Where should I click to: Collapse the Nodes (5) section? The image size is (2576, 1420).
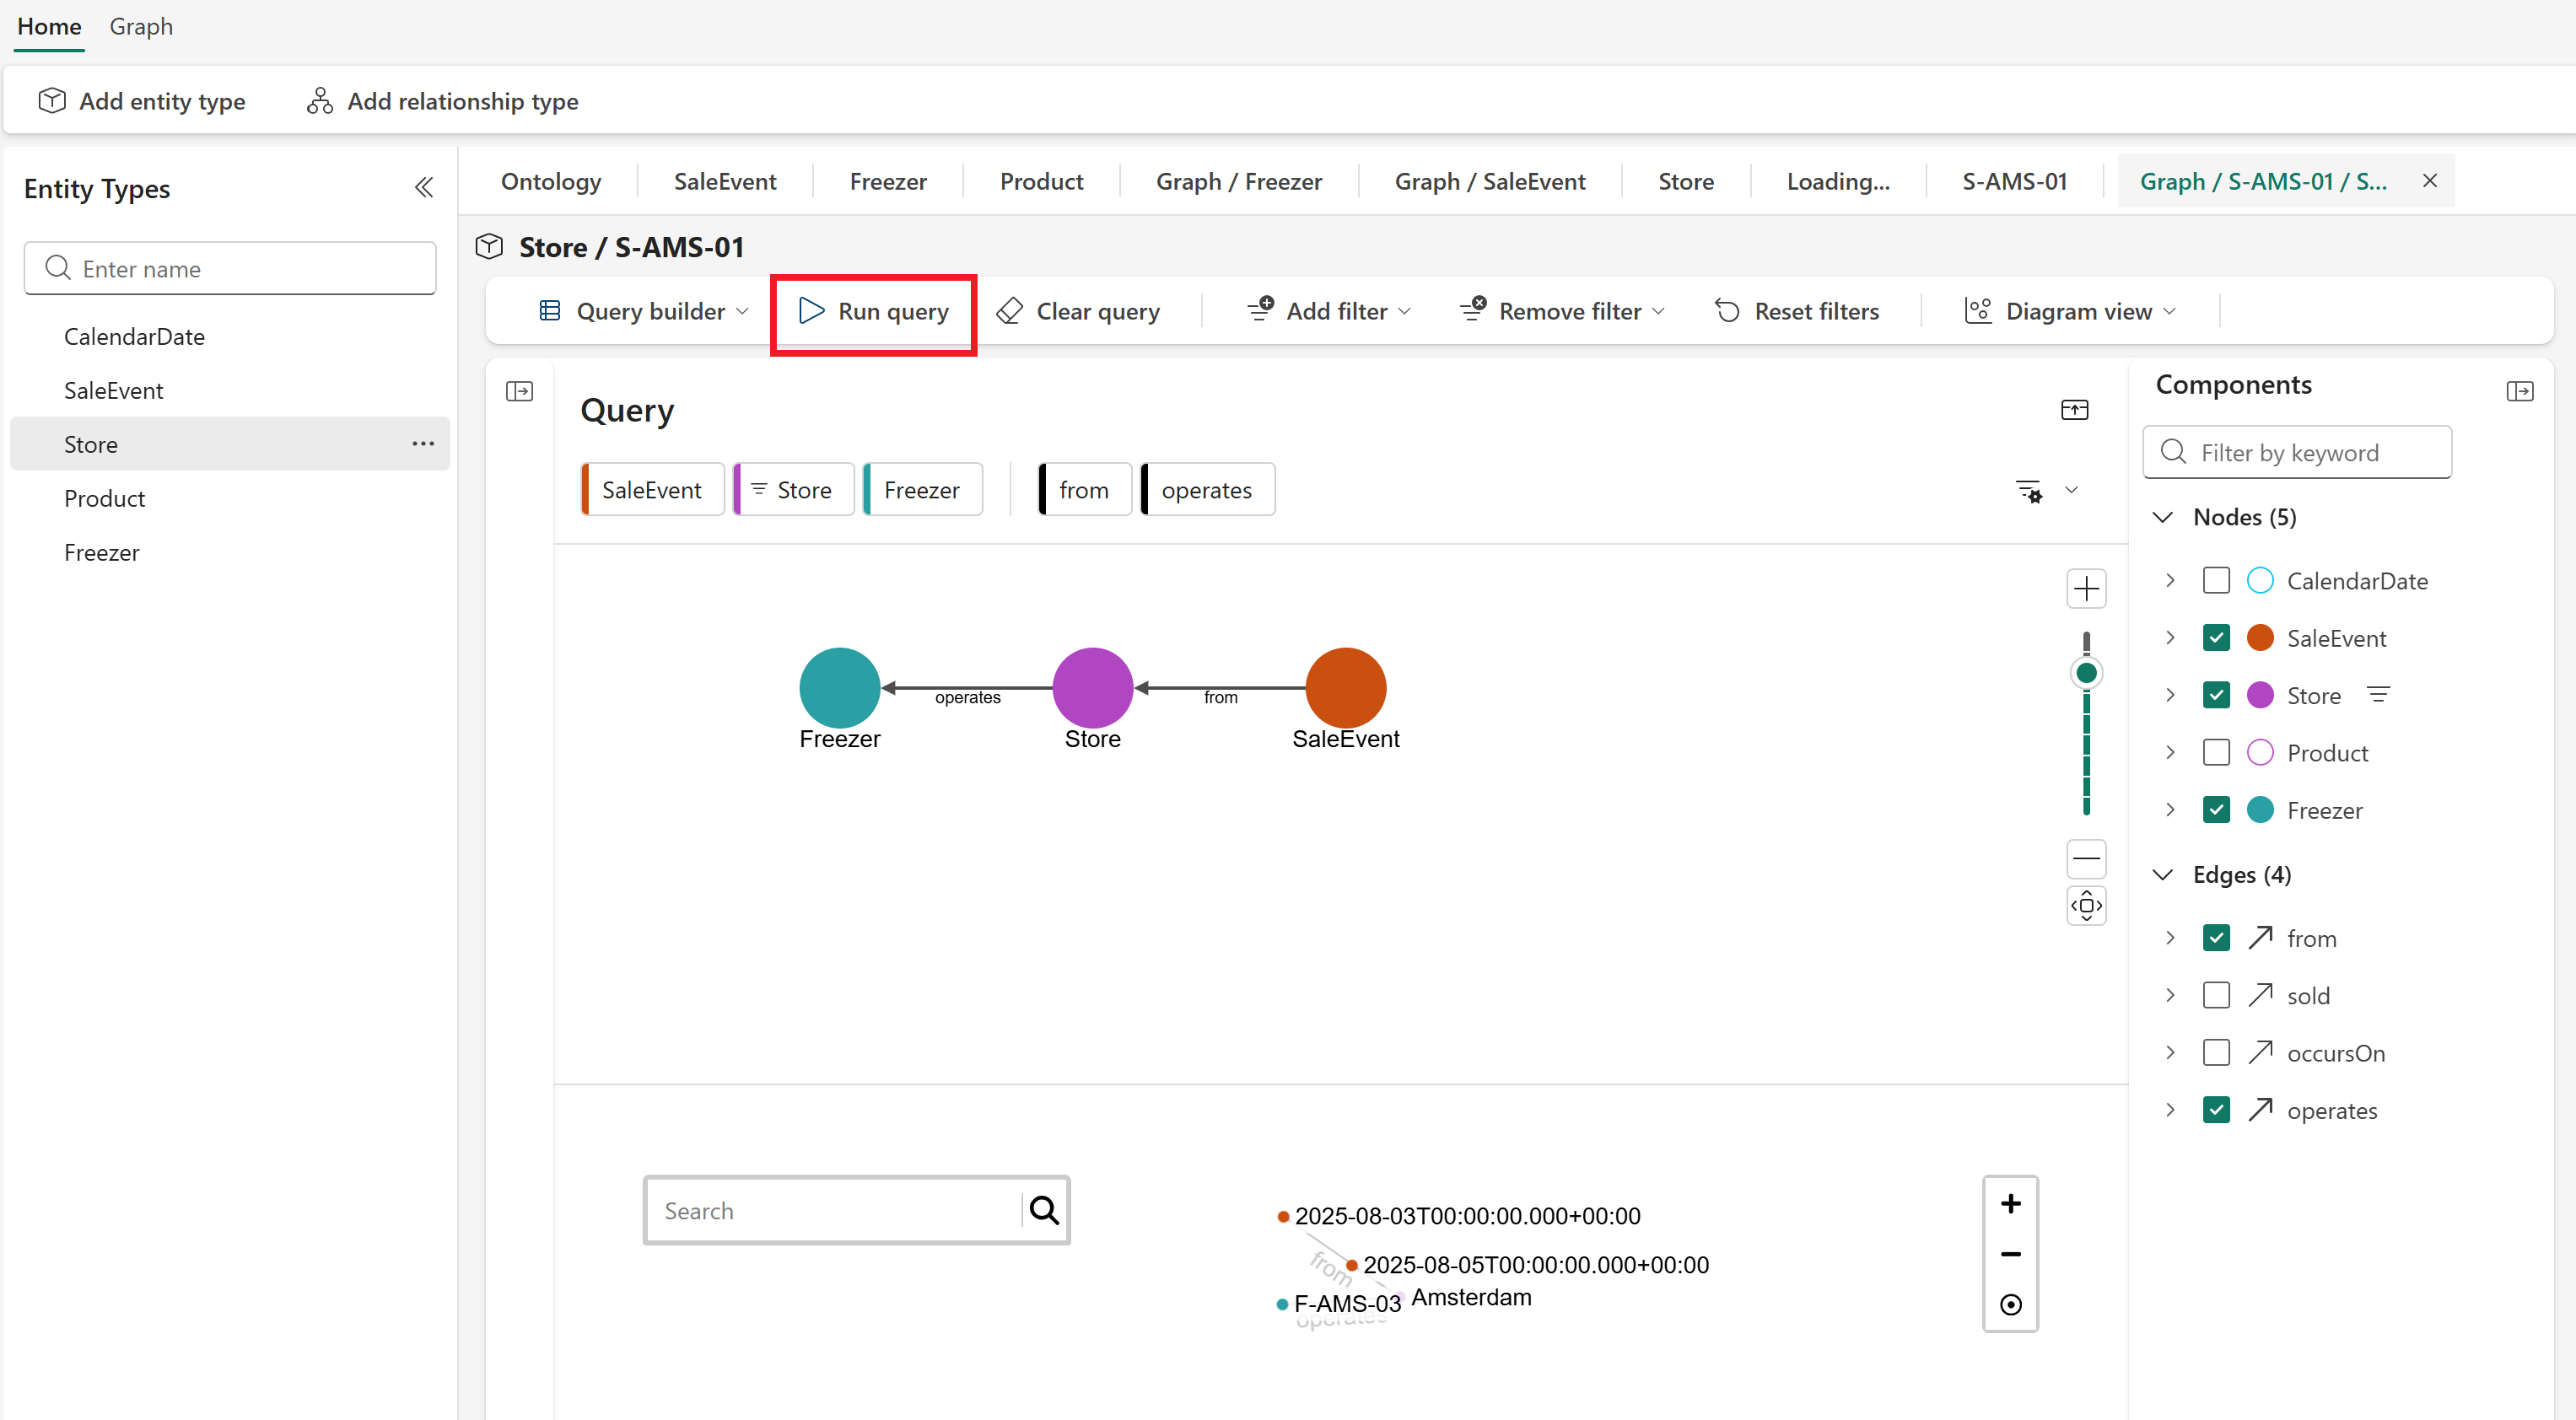coord(2163,517)
